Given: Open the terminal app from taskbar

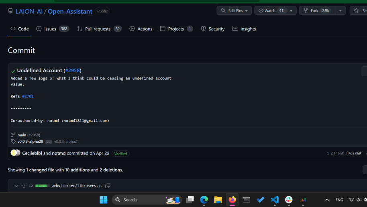Looking at the screenshot, I should 246,200.
